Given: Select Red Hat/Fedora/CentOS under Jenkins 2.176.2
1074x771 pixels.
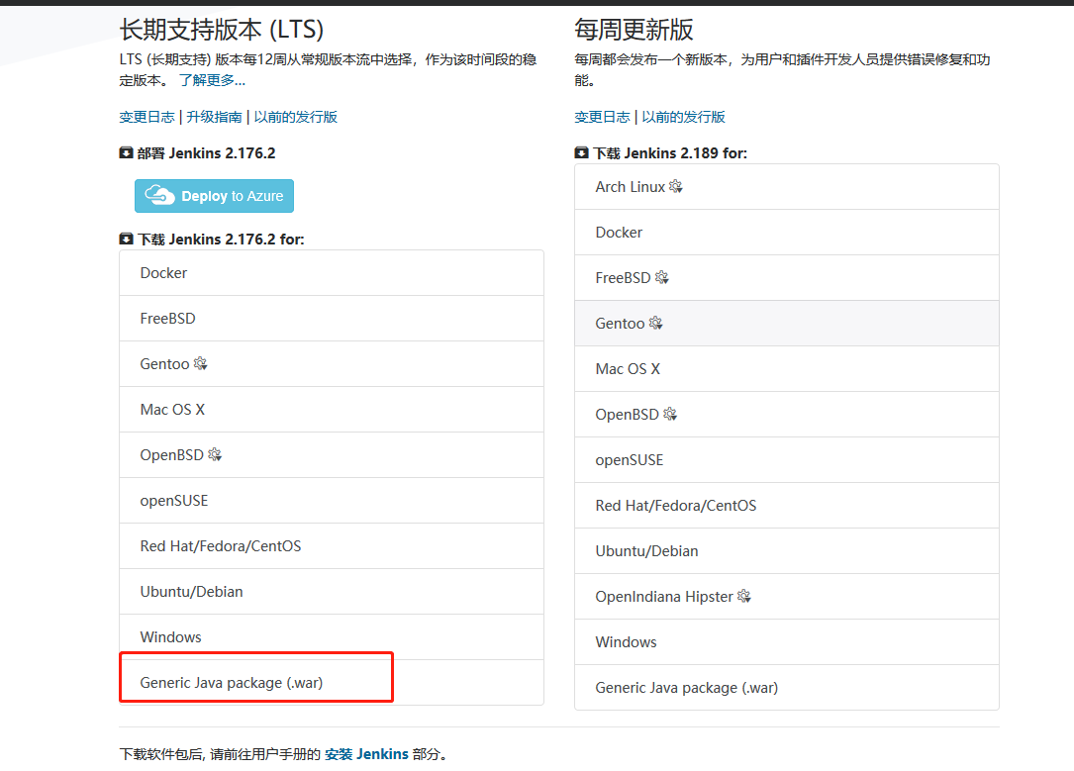Looking at the screenshot, I should pos(332,545).
